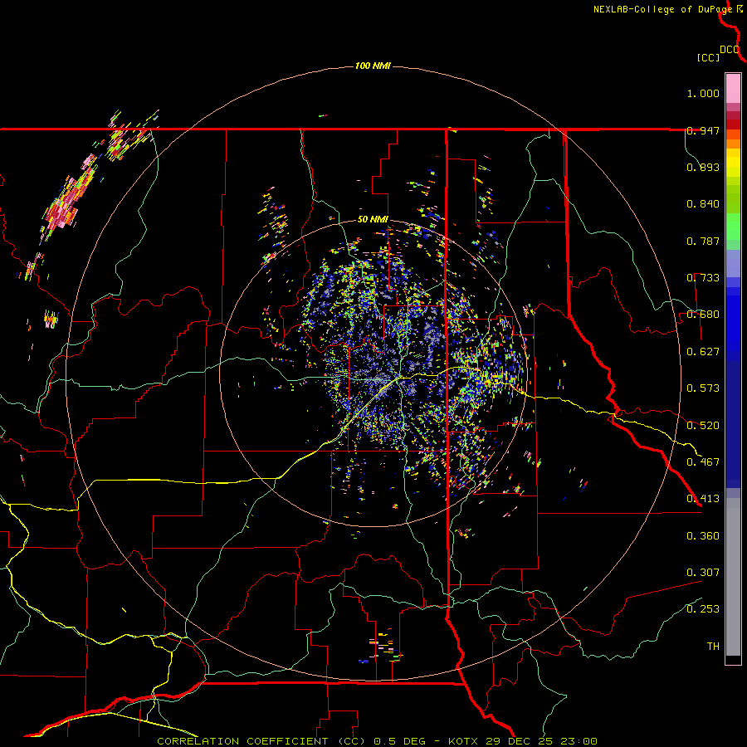The height and width of the screenshot is (747, 747).
Task: Click the NEXLAB-College of DuPage header text
Action: click(662, 9)
